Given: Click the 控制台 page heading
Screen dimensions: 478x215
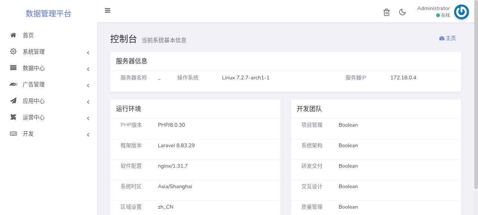Looking at the screenshot, I should [x=124, y=39].
